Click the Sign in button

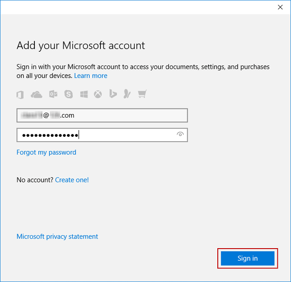click(247, 258)
